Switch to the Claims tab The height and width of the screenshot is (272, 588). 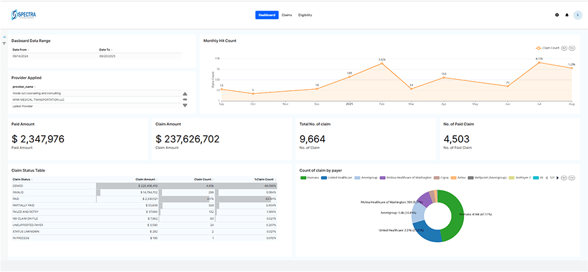pos(287,15)
